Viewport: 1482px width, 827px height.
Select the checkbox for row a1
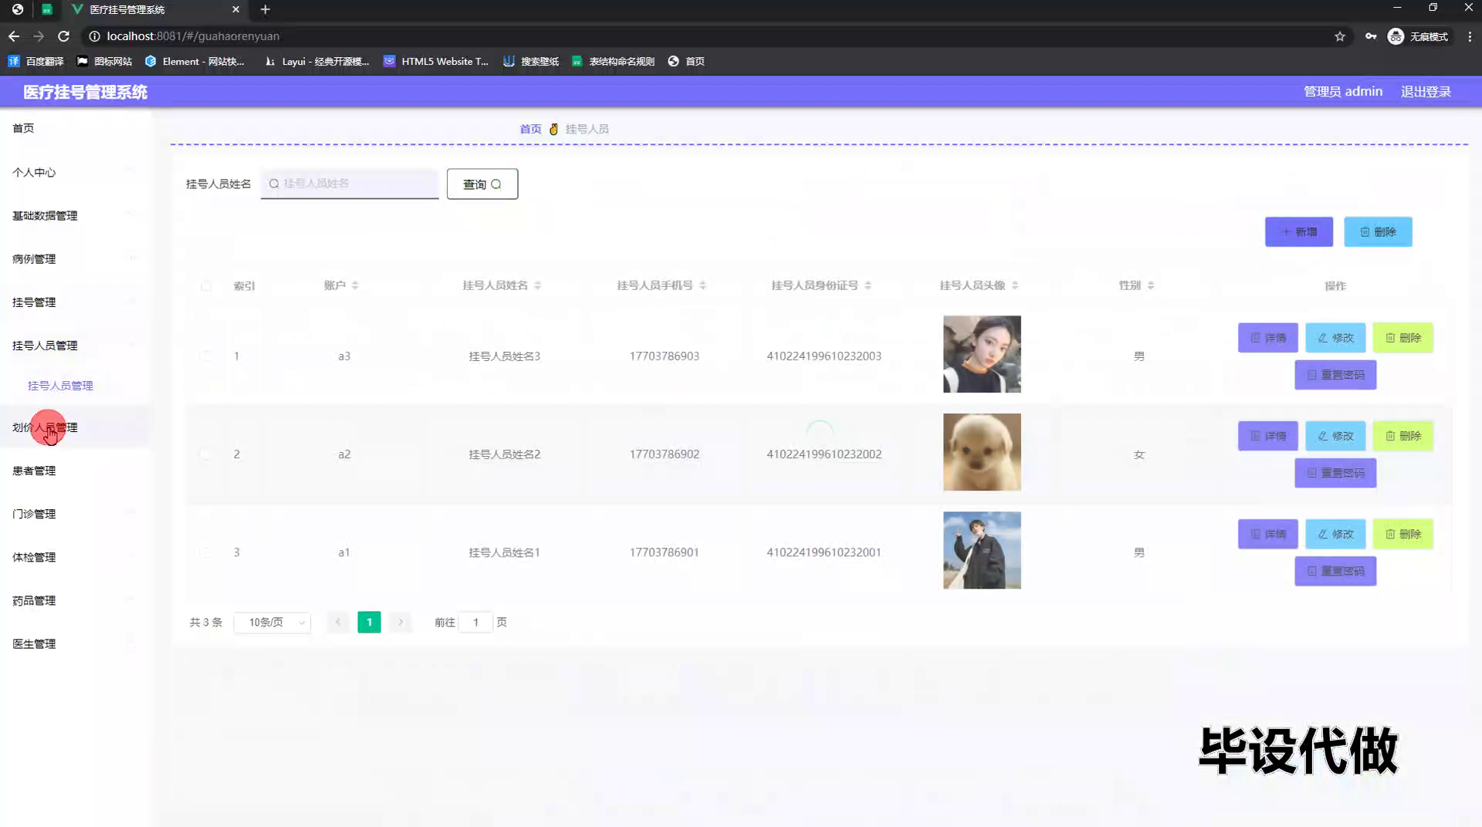206,552
